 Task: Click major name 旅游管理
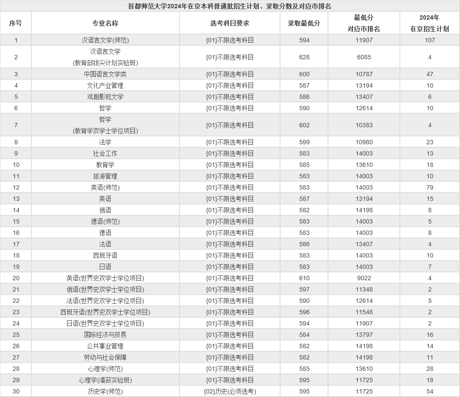pos(105,176)
